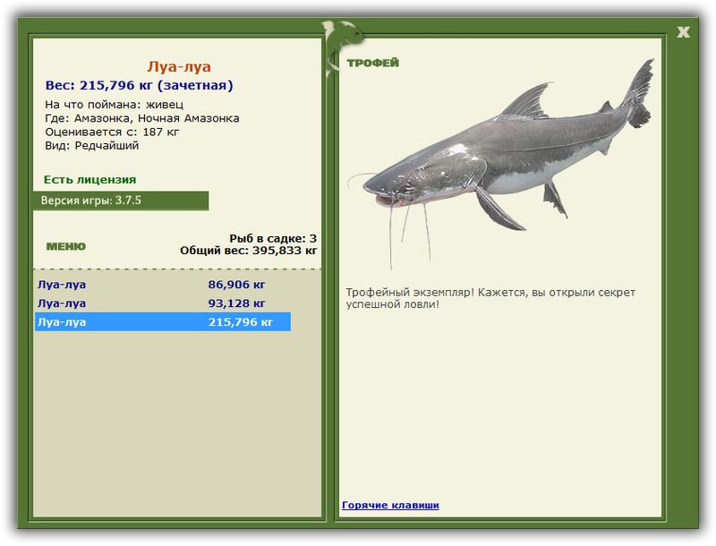
Task: Click the Рыб в садке: 3 counter
Action: pyautogui.click(x=273, y=238)
